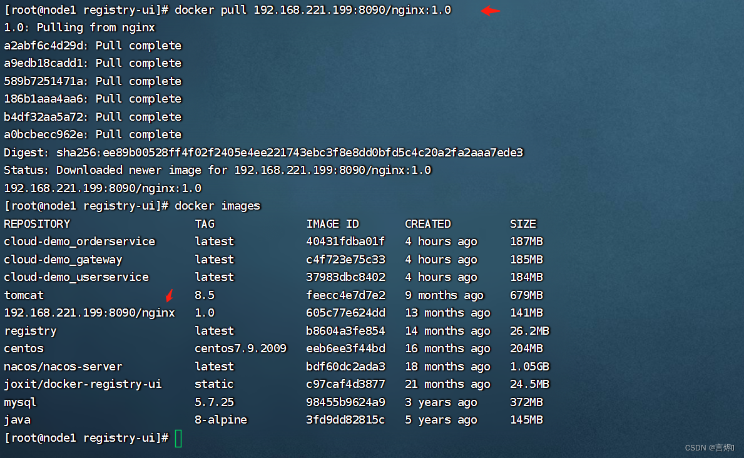Image resolution: width=744 pixels, height=458 pixels.
Task: Click the registry repository name
Action: click(31, 330)
